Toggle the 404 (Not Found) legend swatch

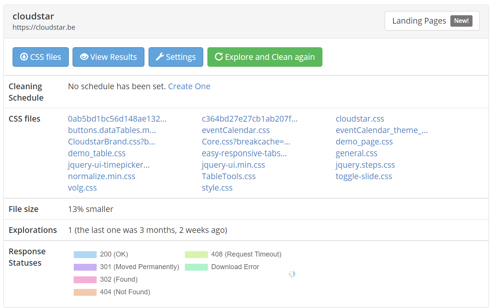click(x=85, y=292)
